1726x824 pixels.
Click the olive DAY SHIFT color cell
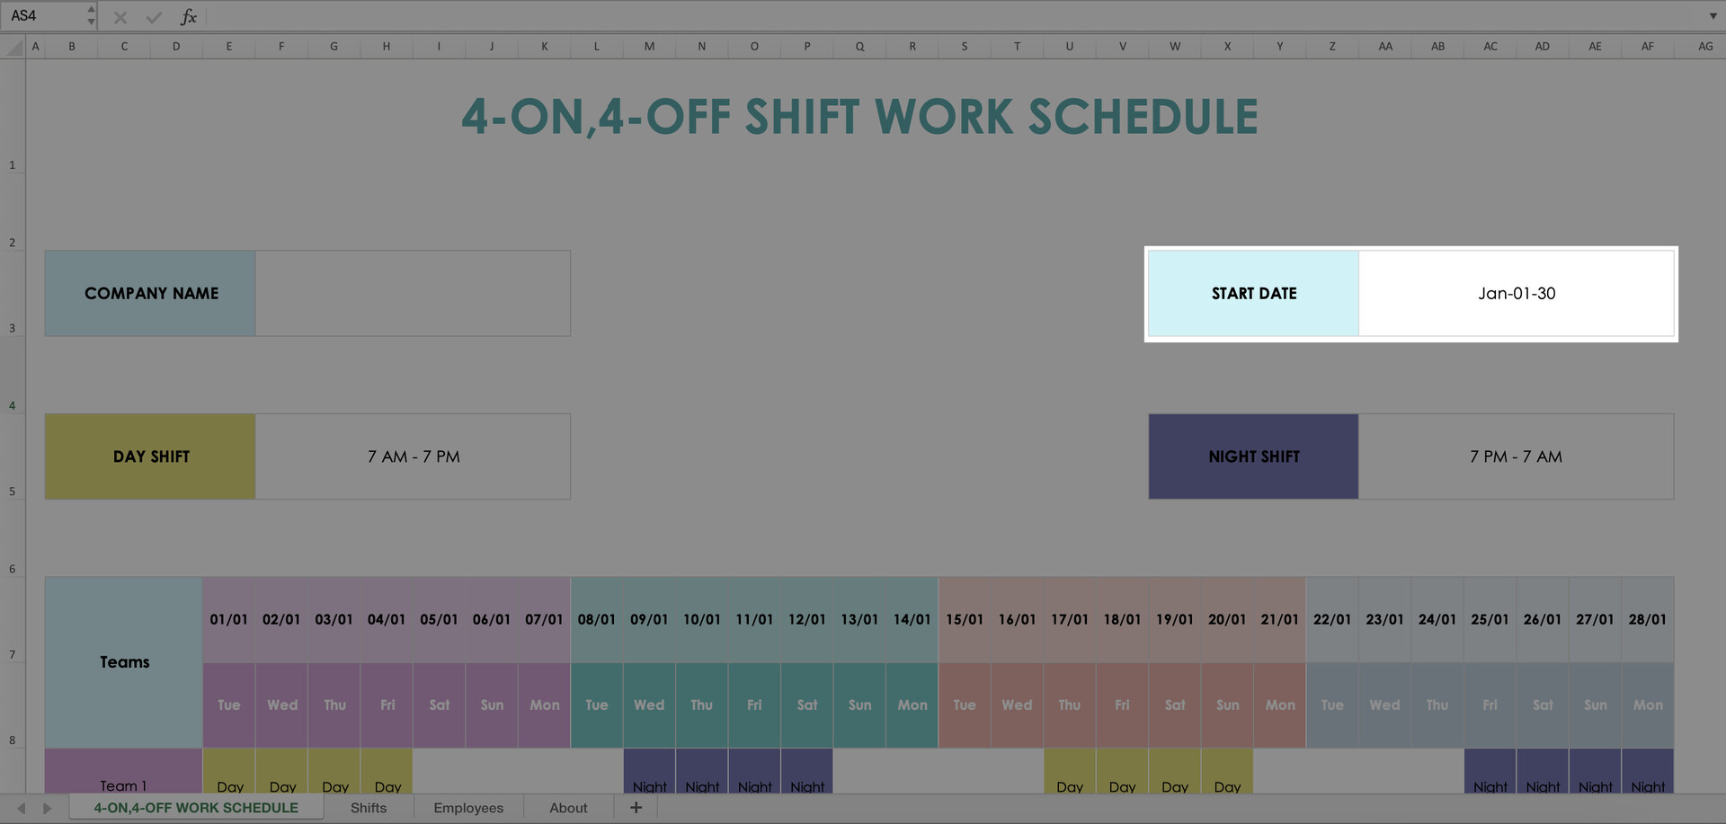150,456
